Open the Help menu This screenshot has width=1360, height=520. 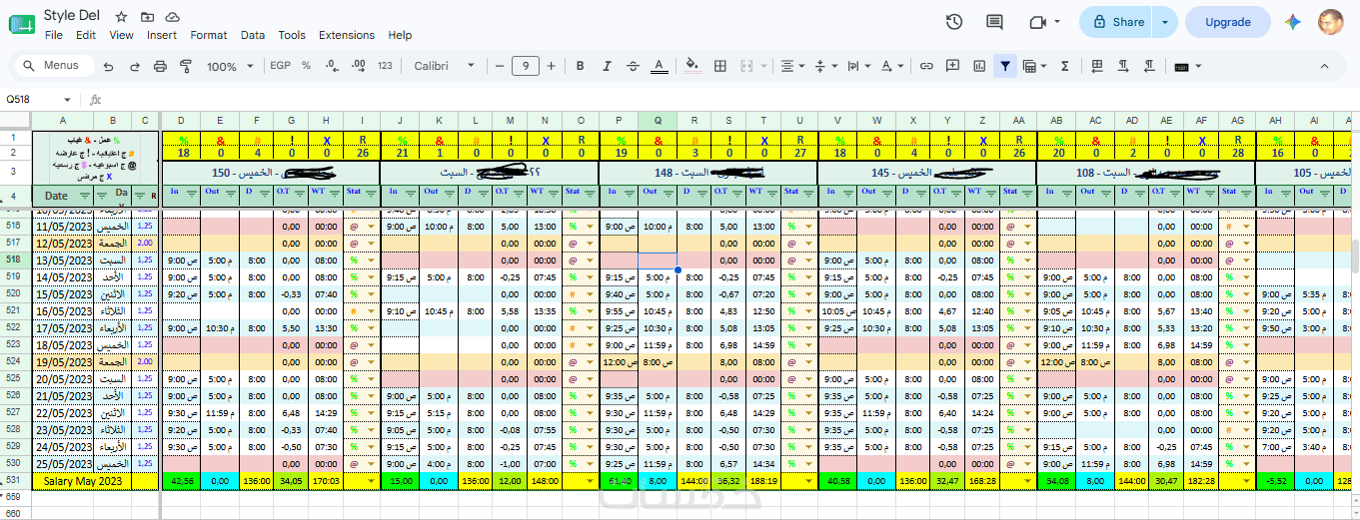point(400,35)
